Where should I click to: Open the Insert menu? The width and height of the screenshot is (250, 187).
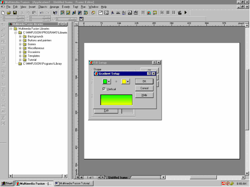(x=32, y=7)
